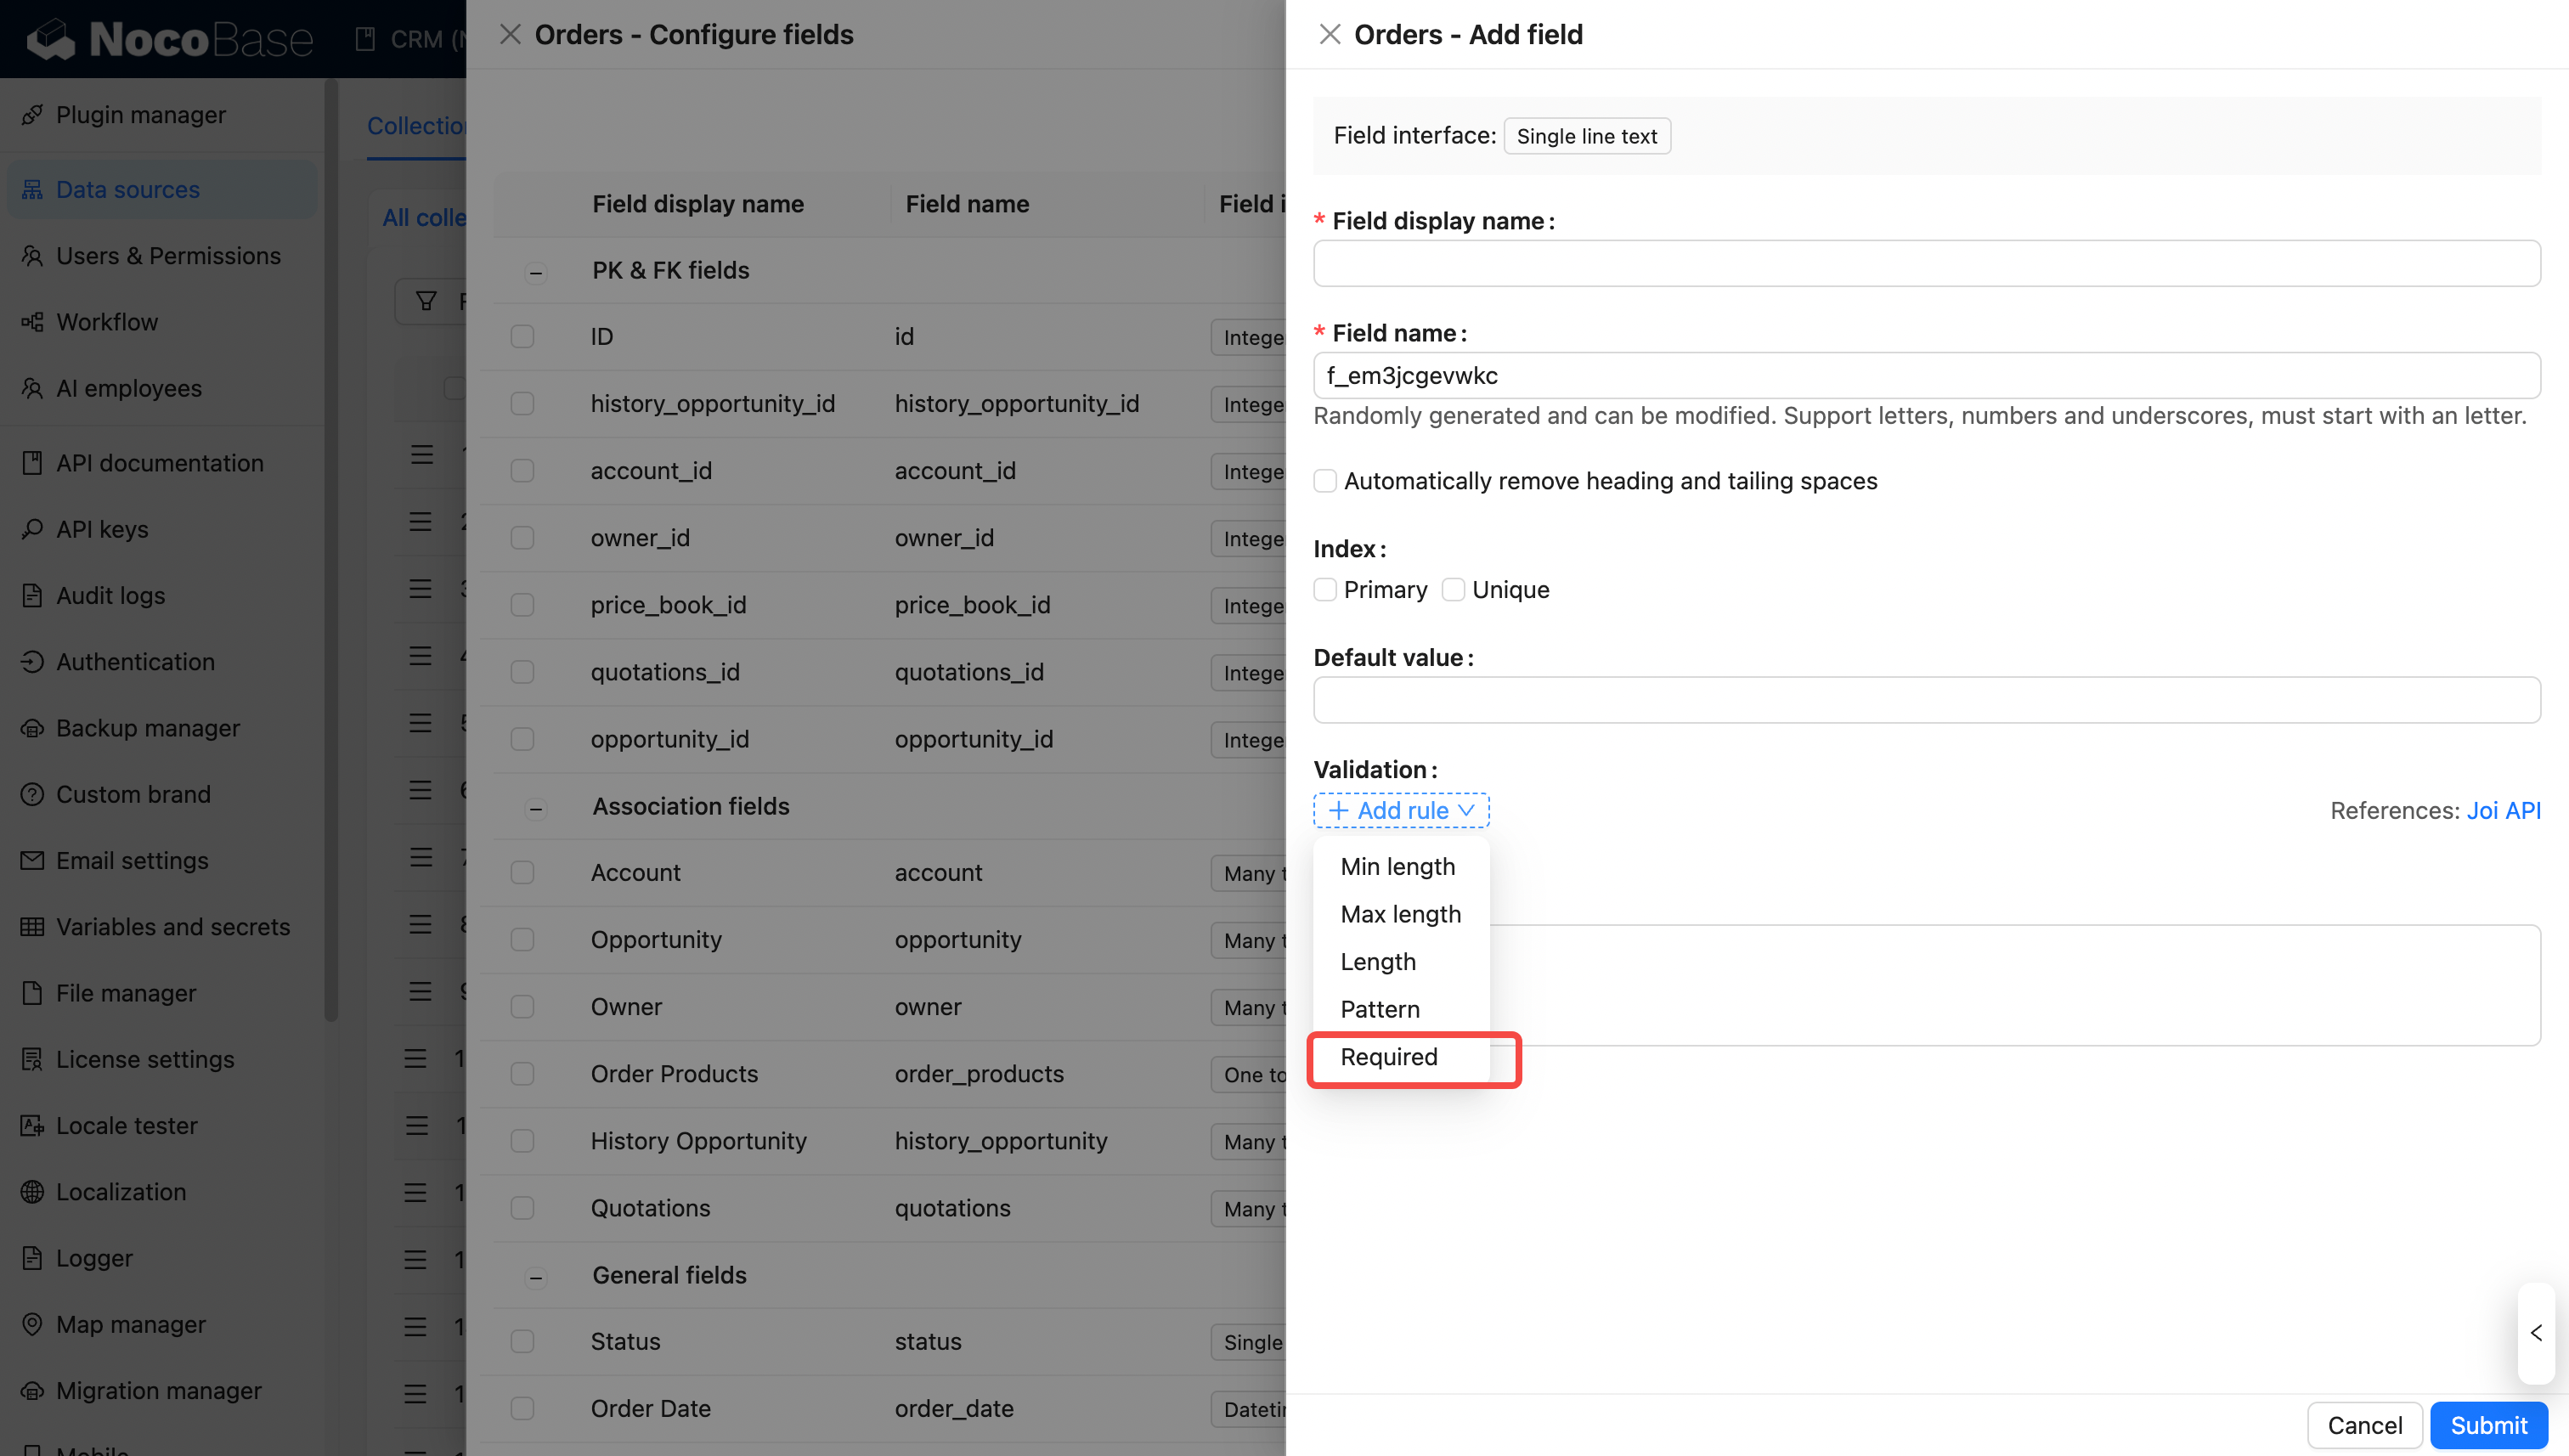This screenshot has height=1456, width=2569.
Task: Enable automatically remove heading and tailing spaces
Action: click(x=1325, y=481)
